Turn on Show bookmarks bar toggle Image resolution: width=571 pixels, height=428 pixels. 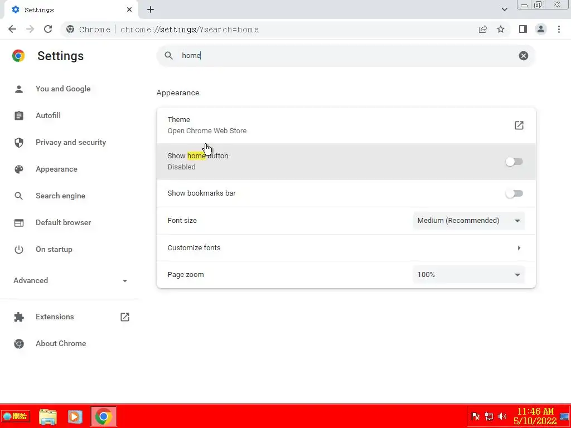click(x=514, y=193)
